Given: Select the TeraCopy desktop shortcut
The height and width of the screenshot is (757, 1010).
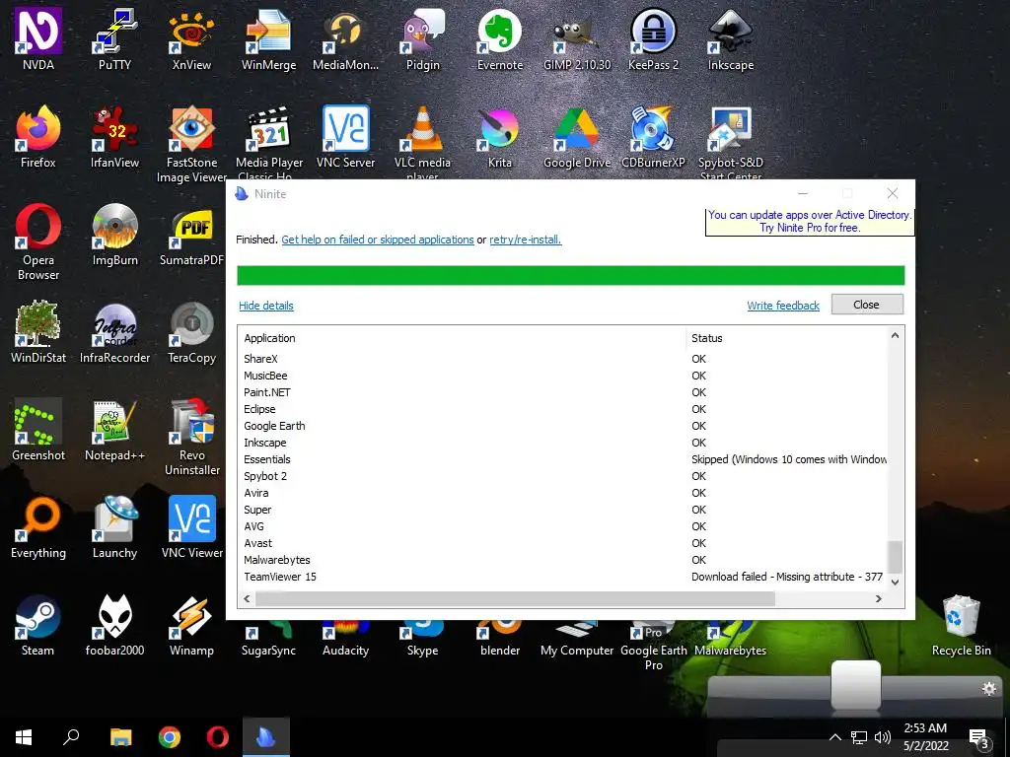Looking at the screenshot, I should pos(191,332).
